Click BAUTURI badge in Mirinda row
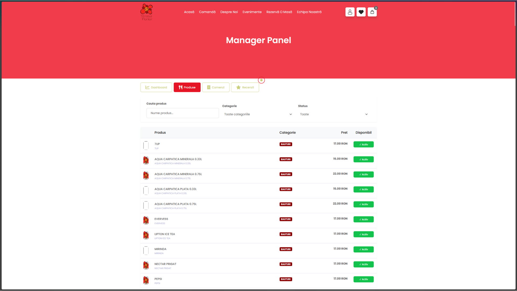517x291 pixels. click(286, 249)
